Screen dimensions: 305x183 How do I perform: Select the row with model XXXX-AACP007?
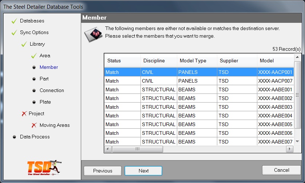click(199, 81)
